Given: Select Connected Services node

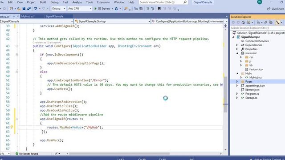Looking at the screenshot, I should click(257, 41).
